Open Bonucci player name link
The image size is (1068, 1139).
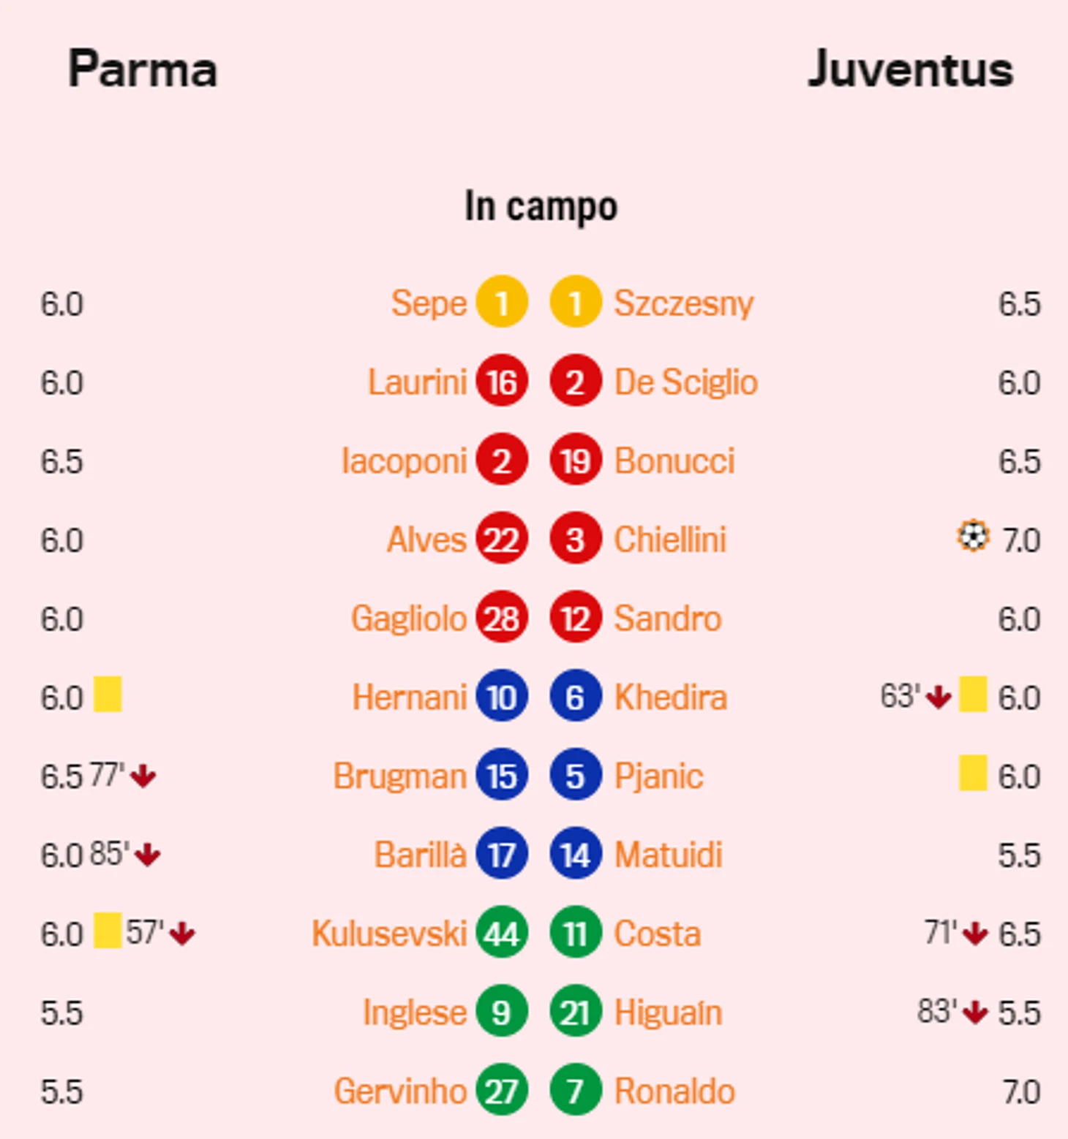(x=674, y=461)
